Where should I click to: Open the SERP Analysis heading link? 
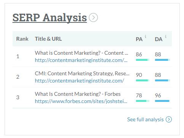click(x=50, y=17)
